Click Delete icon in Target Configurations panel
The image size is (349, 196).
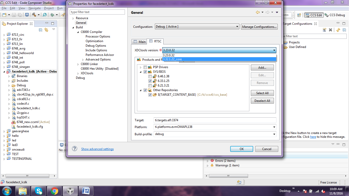[330, 30]
